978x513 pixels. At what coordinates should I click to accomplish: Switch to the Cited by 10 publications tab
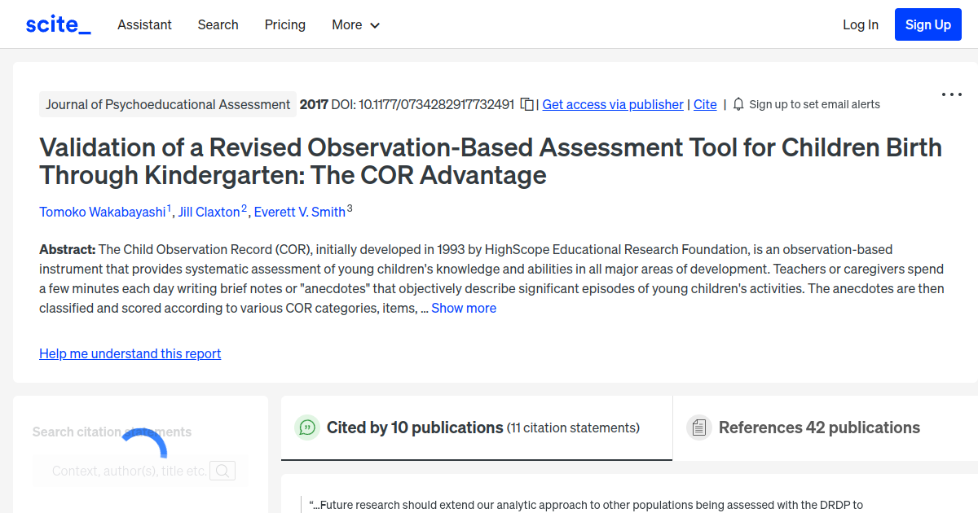(x=415, y=427)
